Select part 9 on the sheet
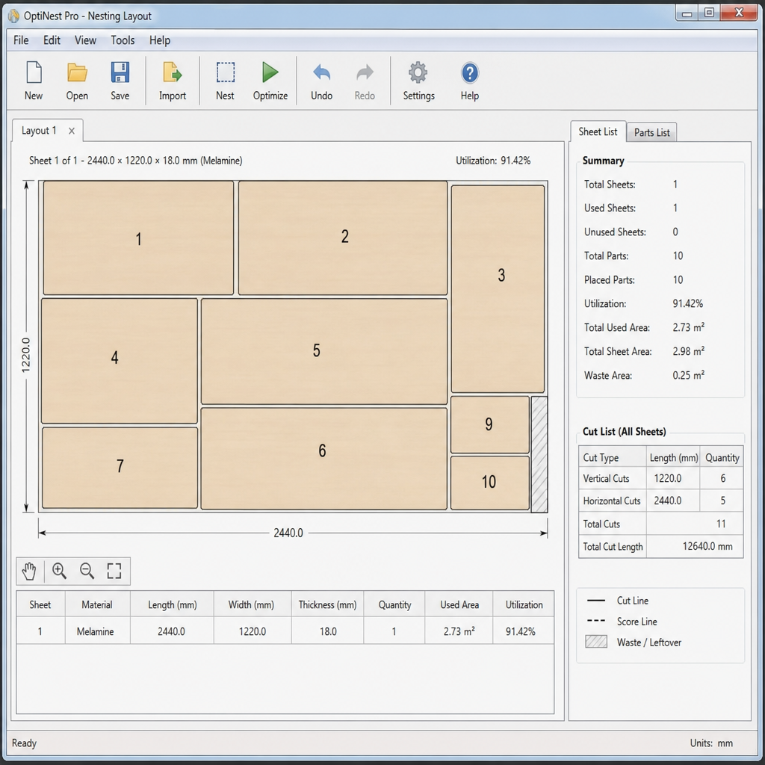This screenshot has height=765, width=765. tap(490, 424)
